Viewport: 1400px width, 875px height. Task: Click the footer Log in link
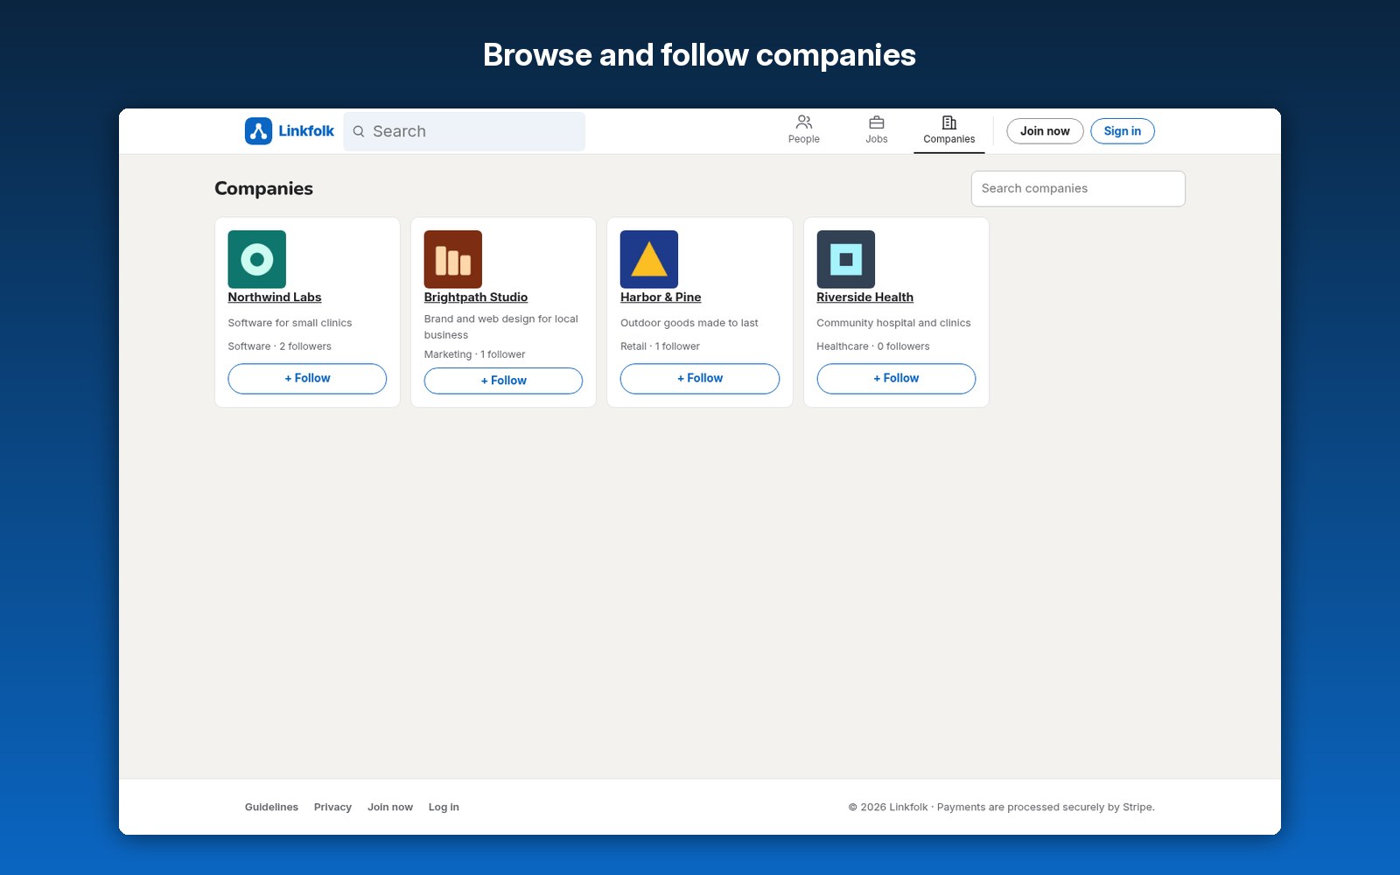coord(444,808)
